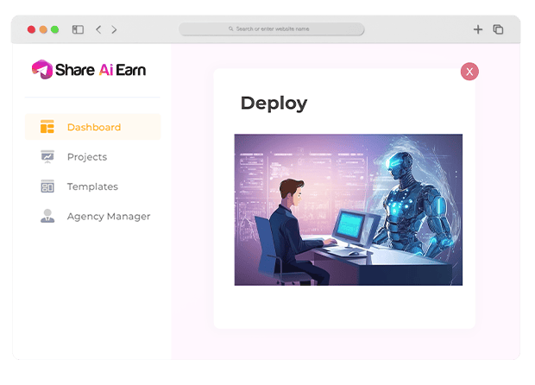Switch to the Templates menu item
This screenshot has height=385, width=535.
click(92, 186)
